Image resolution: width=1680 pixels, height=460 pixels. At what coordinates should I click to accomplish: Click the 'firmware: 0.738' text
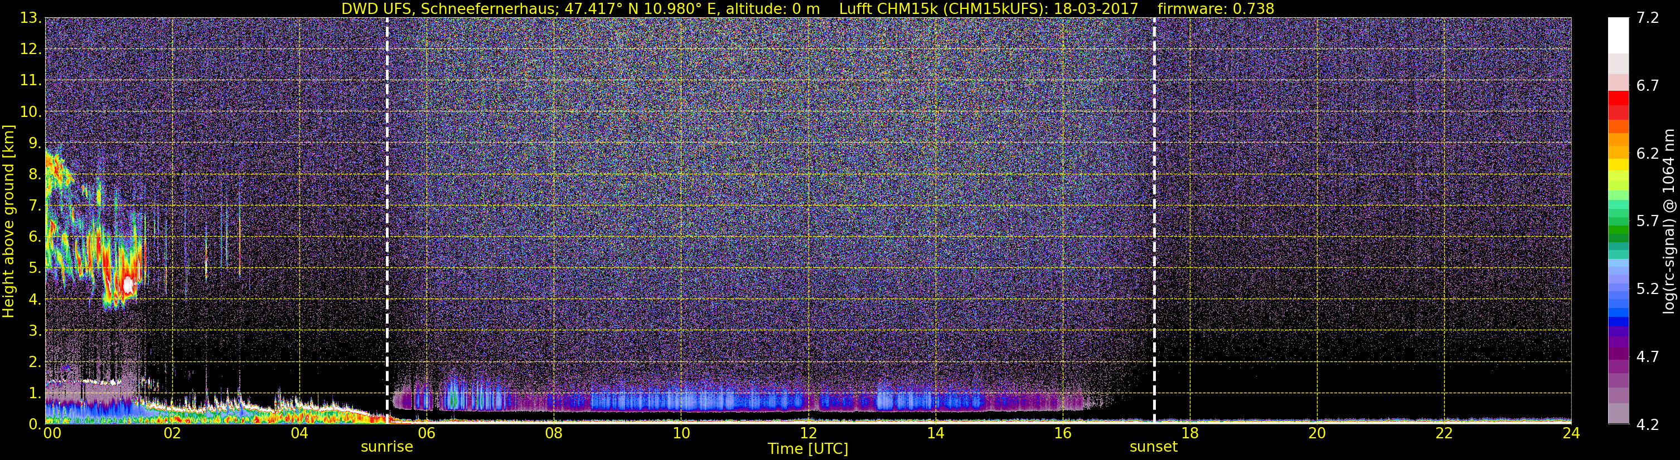1216,8
